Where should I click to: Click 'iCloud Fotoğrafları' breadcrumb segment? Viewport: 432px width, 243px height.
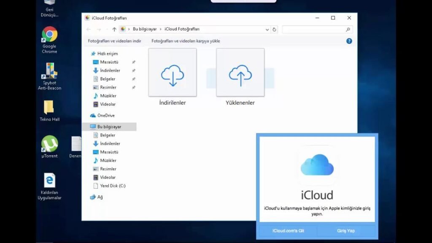[182, 29]
